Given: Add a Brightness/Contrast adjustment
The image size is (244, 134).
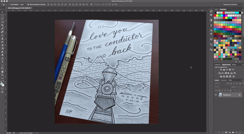Looking at the screenshot, I should 221,70.
